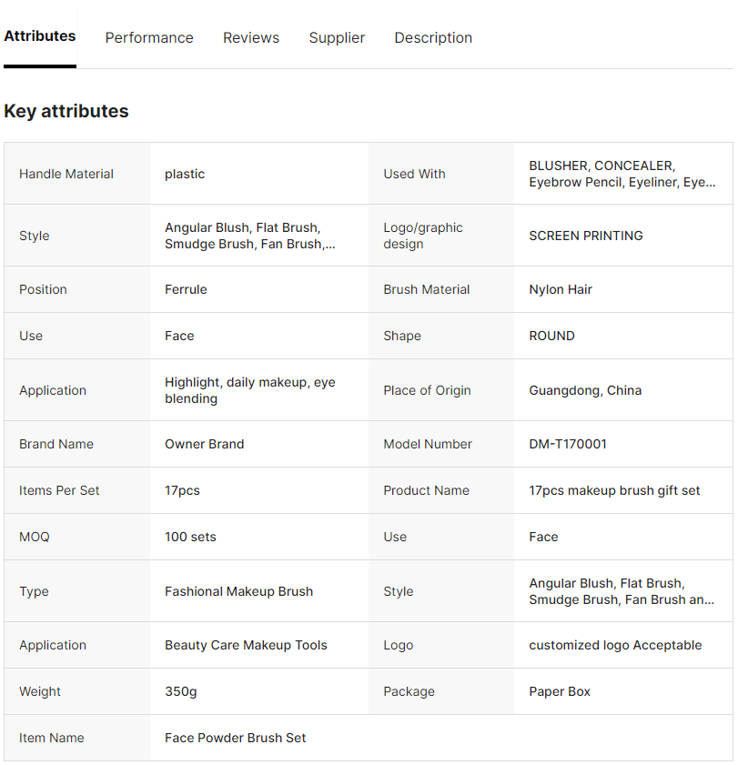Select the Nylon Hair brush material value

(561, 289)
